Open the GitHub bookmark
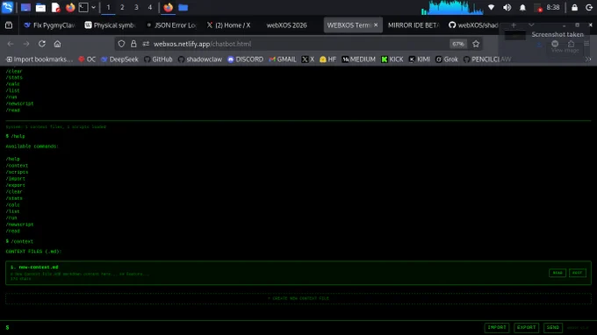This screenshot has width=597, height=335. pos(158,60)
